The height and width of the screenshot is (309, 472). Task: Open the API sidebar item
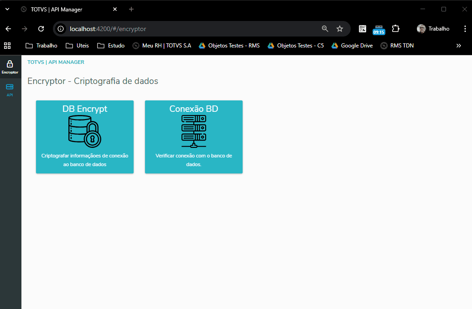tap(10, 90)
